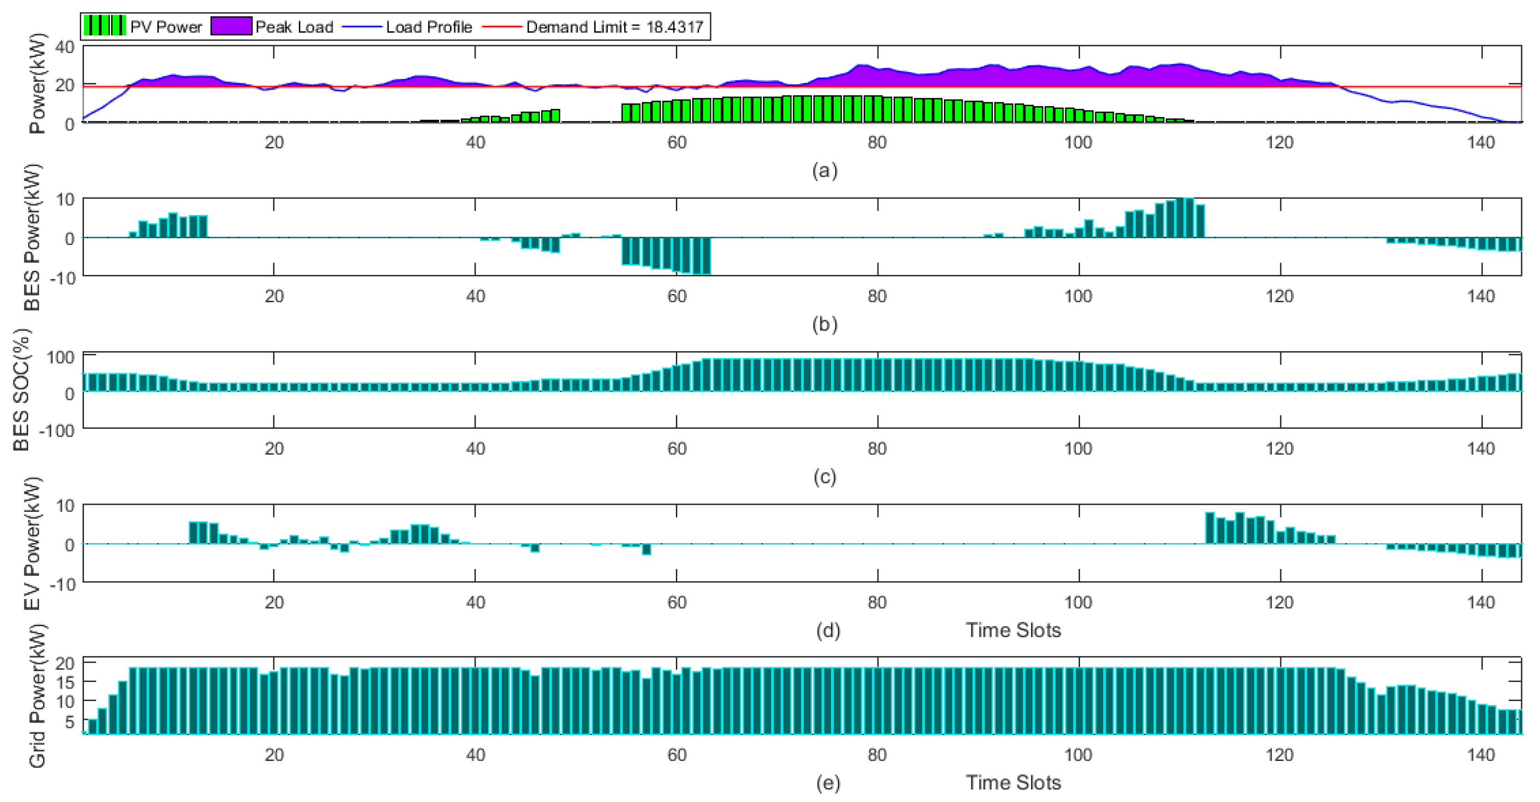Click the green PV Power legend swatch
This screenshot has width=1540, height=802.
pyautogui.click(x=105, y=26)
